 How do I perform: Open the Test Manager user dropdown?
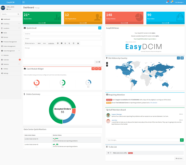click(x=179, y=2)
